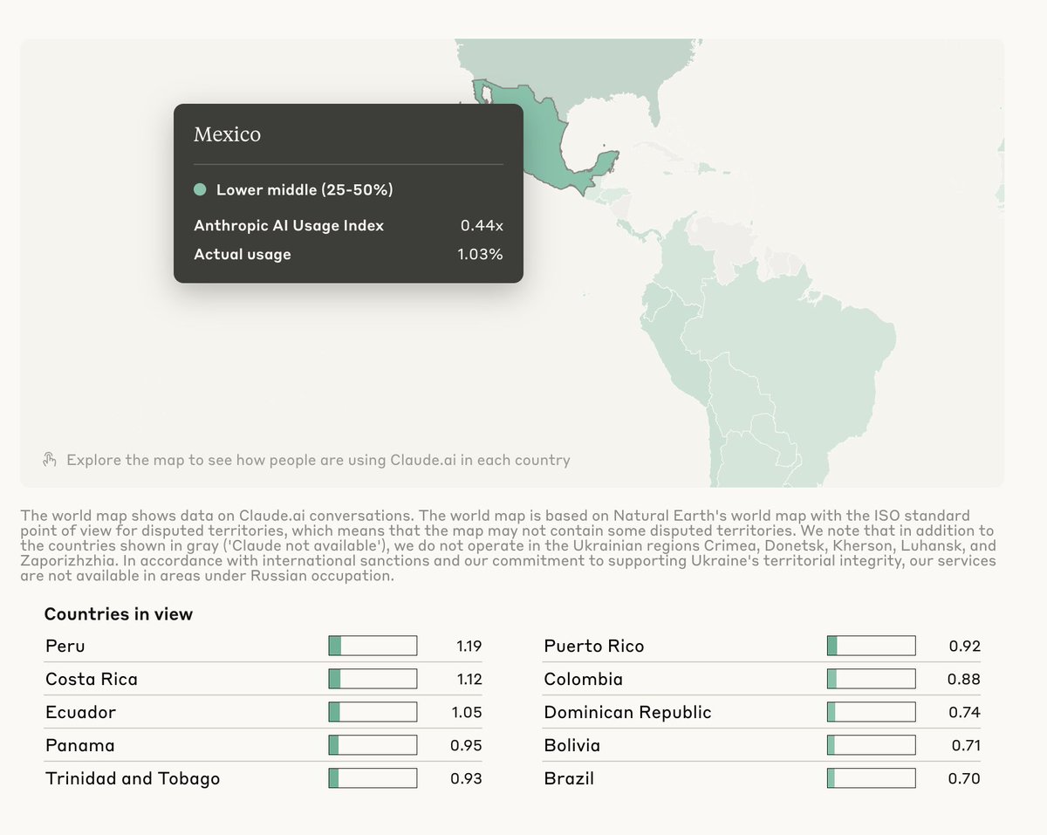Click the usage bar next to Ecuador
The width and height of the screenshot is (1047, 835).
tap(373, 712)
